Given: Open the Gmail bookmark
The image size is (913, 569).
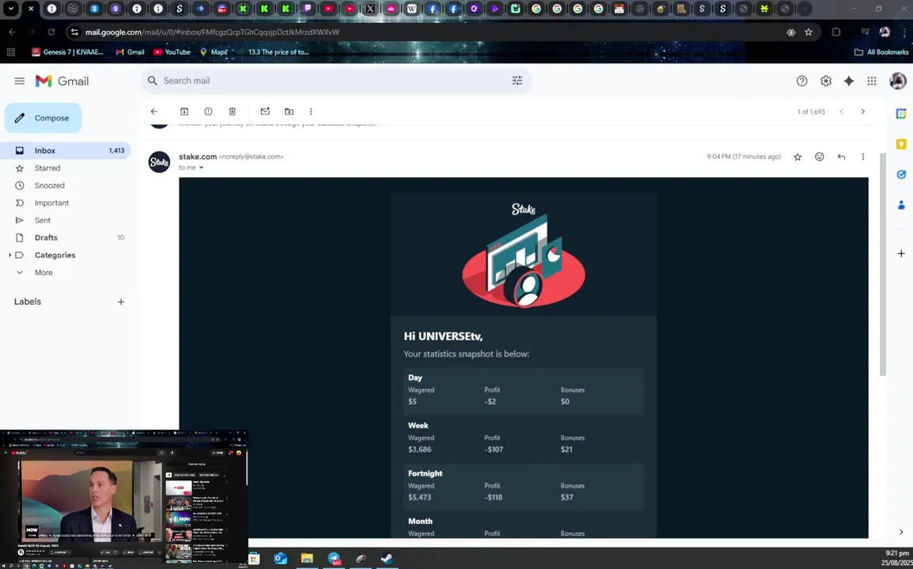Looking at the screenshot, I should coord(130,52).
